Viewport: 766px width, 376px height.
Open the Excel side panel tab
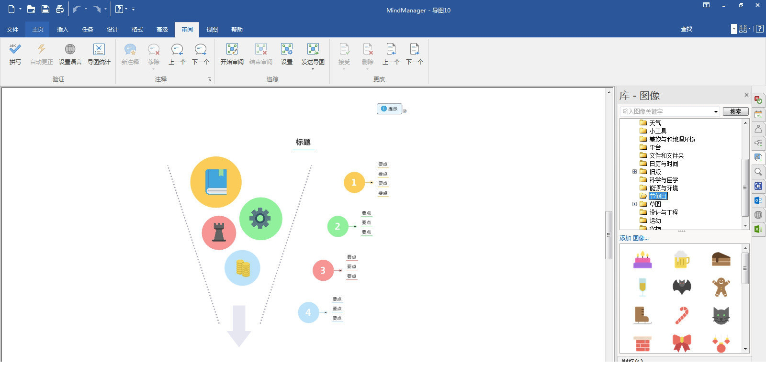click(758, 229)
